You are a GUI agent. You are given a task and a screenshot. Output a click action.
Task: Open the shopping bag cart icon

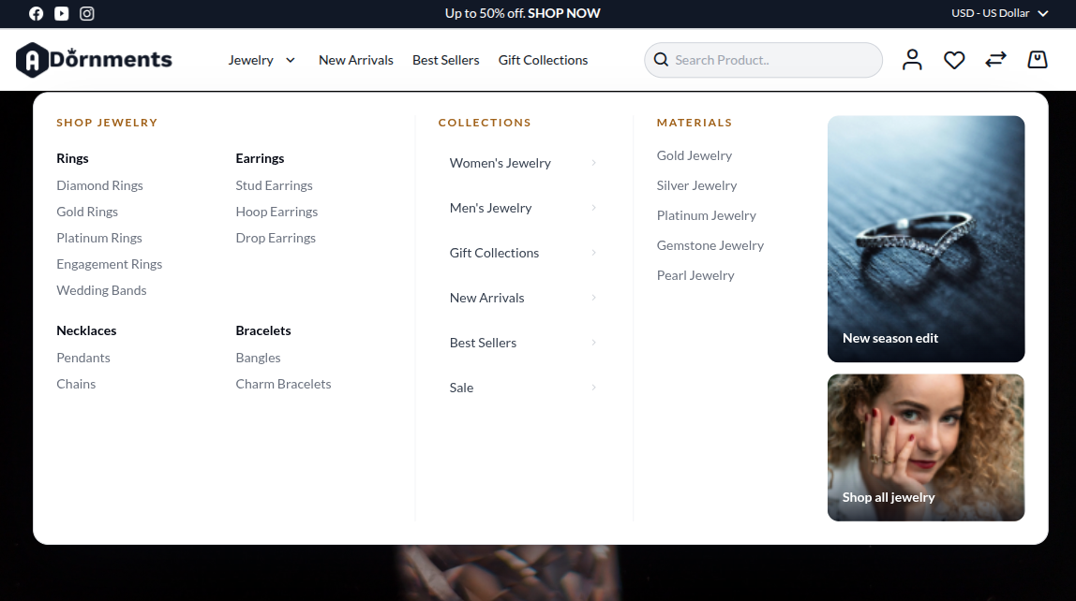click(1038, 60)
